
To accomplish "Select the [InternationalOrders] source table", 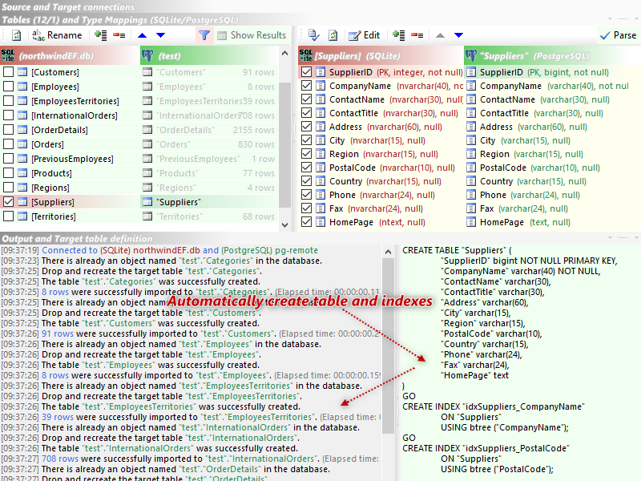I will [75, 115].
